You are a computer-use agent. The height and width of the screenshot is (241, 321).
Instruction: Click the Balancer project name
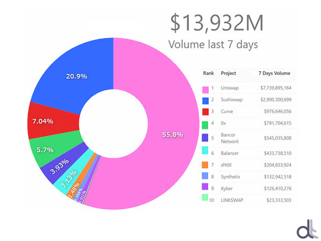(x=230, y=153)
